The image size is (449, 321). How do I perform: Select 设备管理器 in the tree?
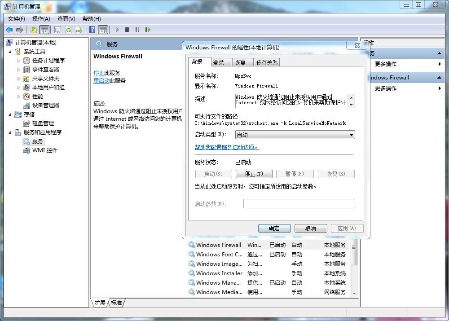pos(45,105)
